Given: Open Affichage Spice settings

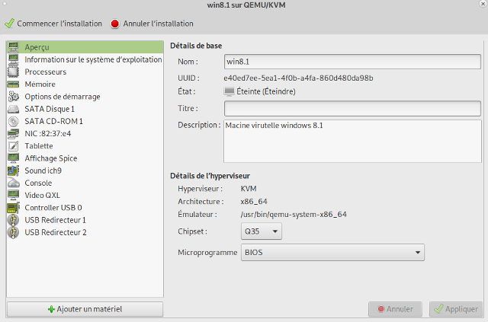Looking at the screenshot, I should coord(85,158).
